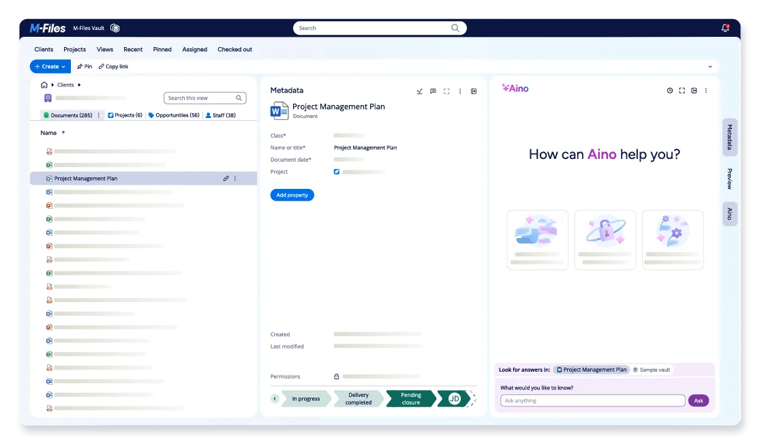Open Aino chat history clock icon
Image resolution: width=760 pixels, height=444 pixels.
point(669,91)
